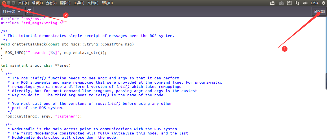Click the ROS_INFO "I heard: [%s]" line
The image size is (327, 139).
[x=56, y=53]
